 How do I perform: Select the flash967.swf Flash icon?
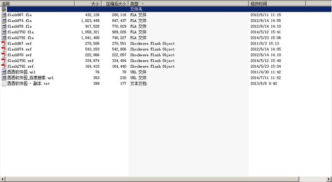point(4,43)
